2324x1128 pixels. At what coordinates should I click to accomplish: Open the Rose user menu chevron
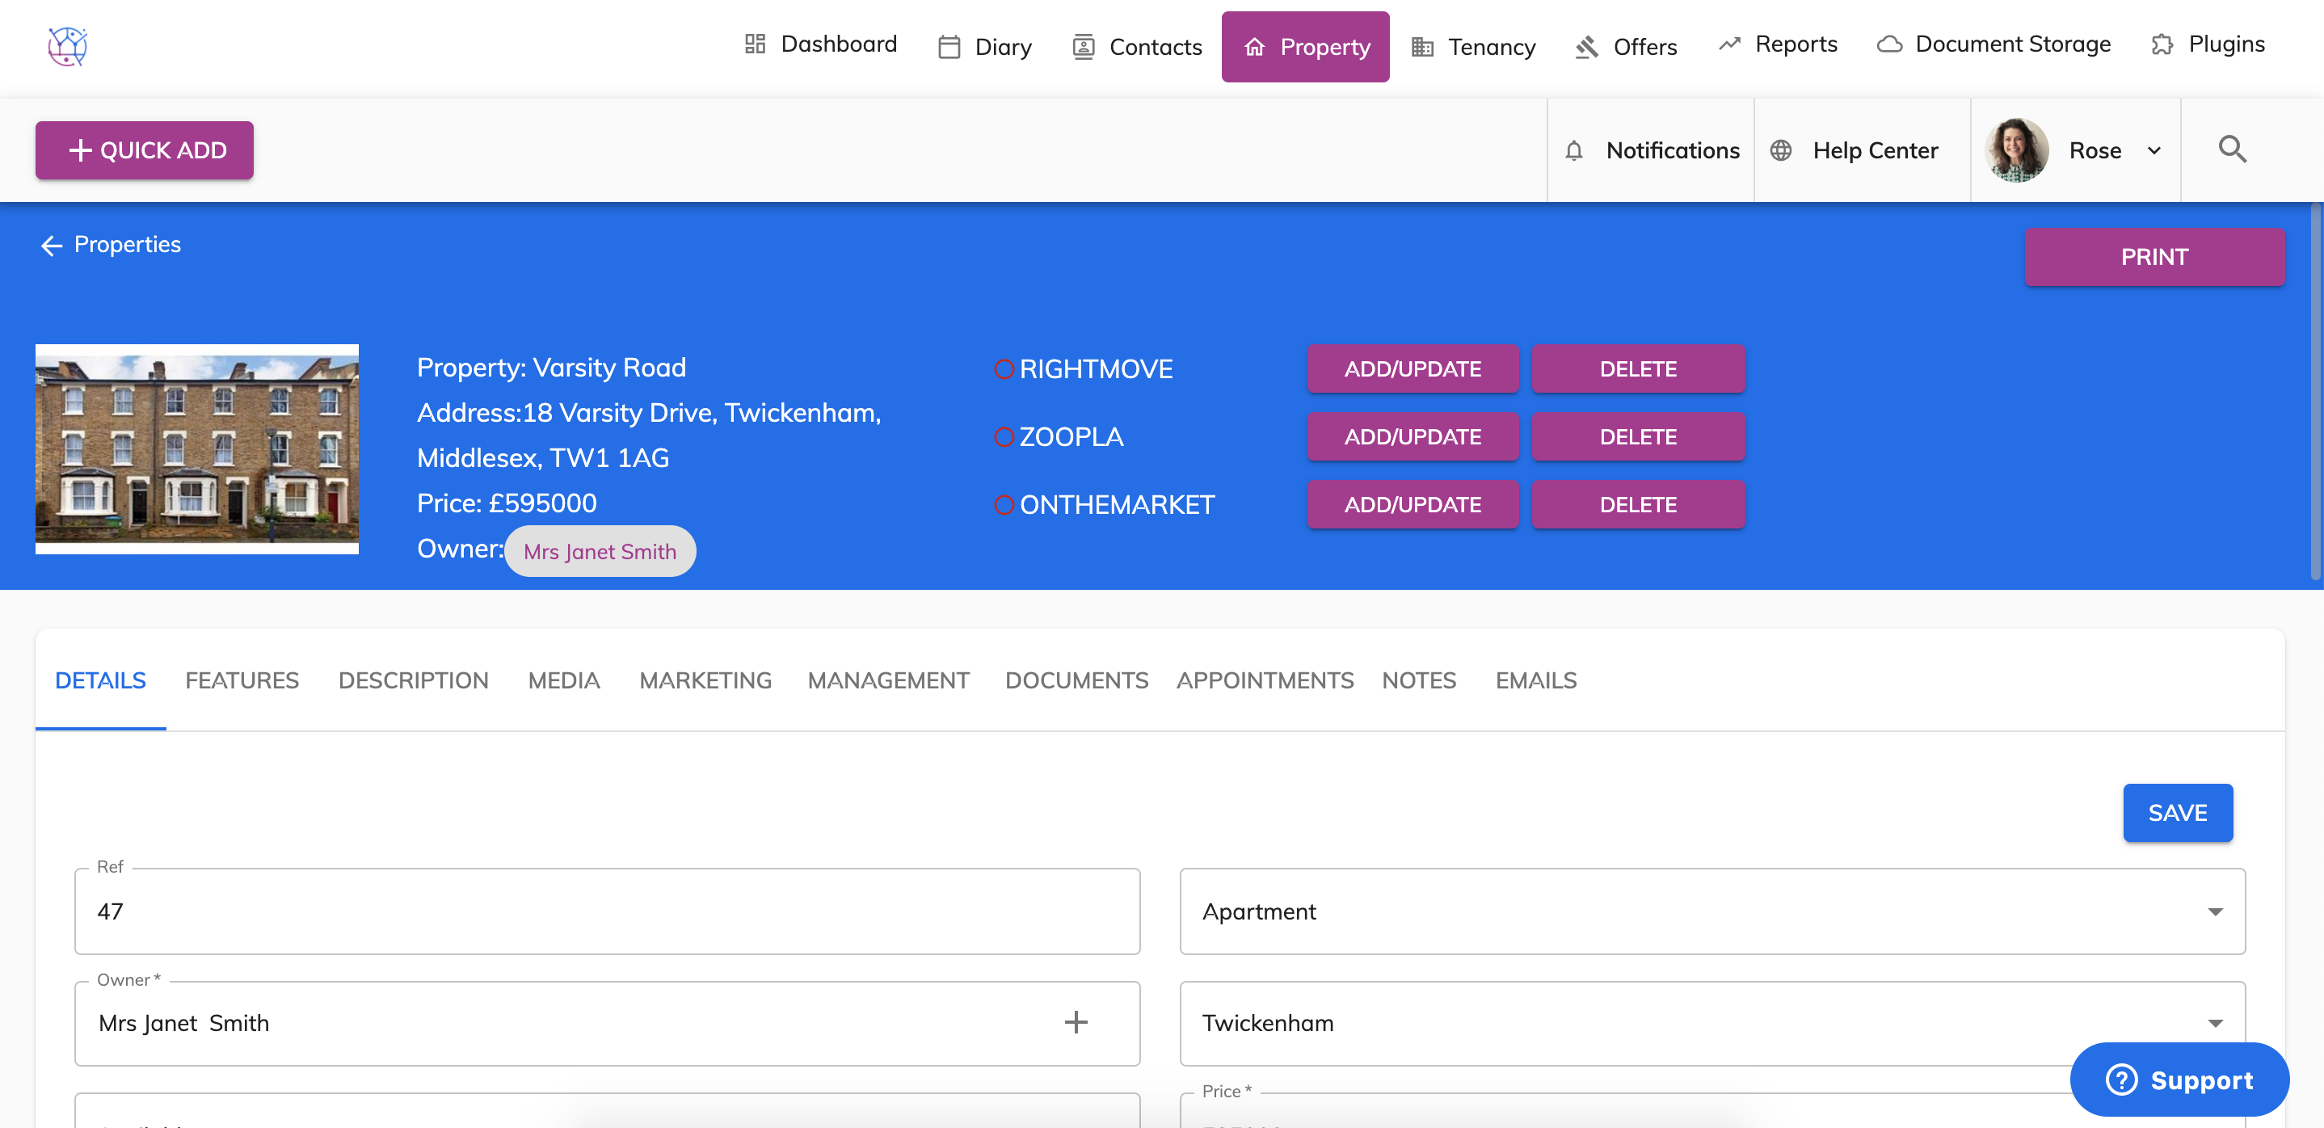pyautogui.click(x=2154, y=151)
